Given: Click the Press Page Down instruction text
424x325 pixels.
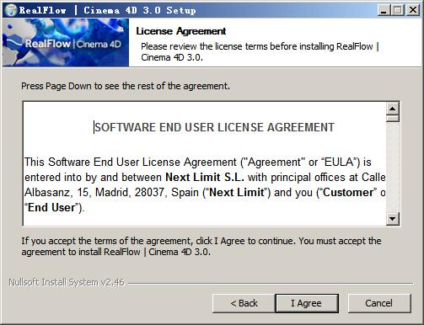Looking at the screenshot, I should (x=126, y=86).
